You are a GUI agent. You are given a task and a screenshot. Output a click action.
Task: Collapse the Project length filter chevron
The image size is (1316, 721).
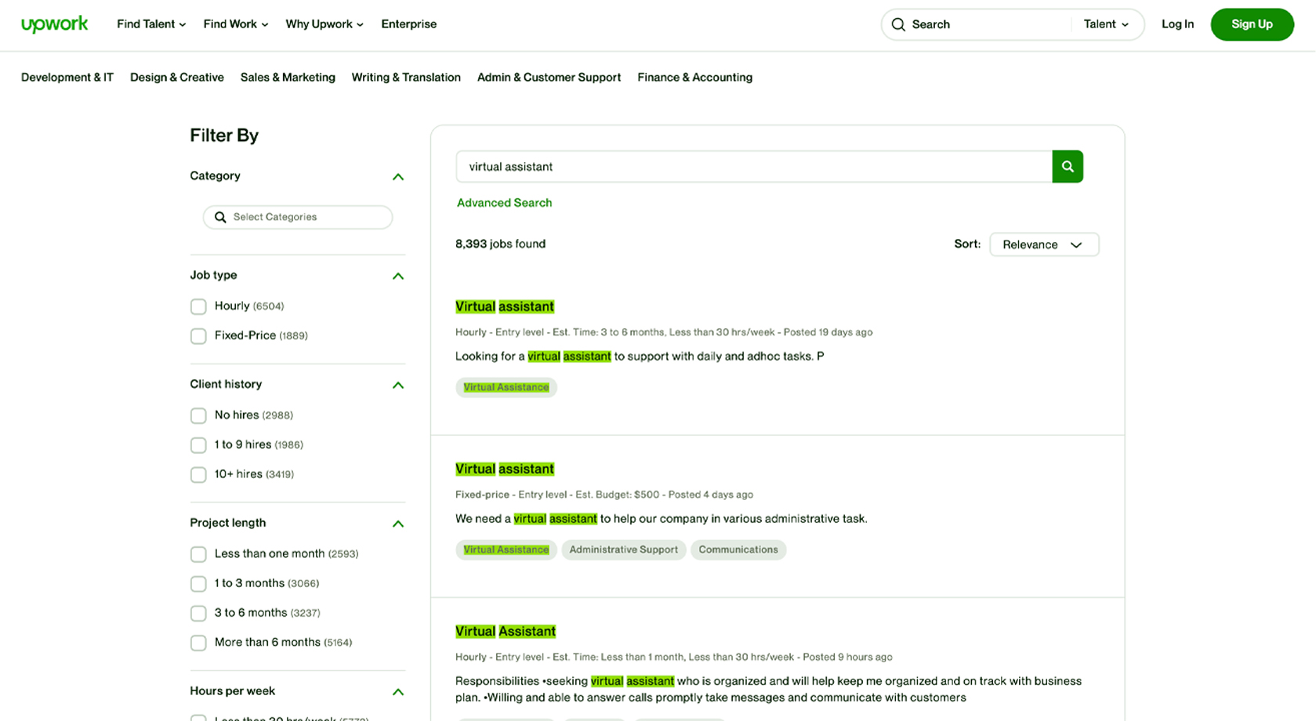[397, 524]
